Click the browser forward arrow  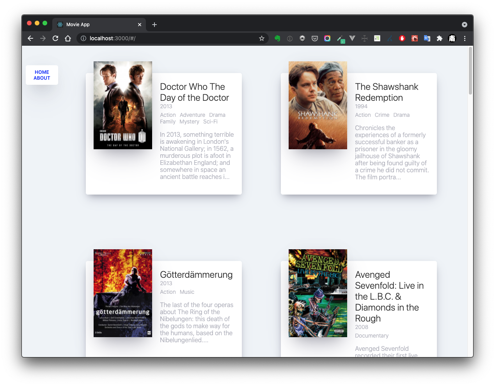[43, 38]
